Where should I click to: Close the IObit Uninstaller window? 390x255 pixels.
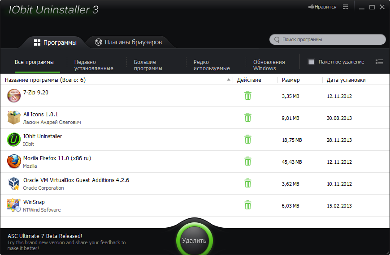click(382, 7)
